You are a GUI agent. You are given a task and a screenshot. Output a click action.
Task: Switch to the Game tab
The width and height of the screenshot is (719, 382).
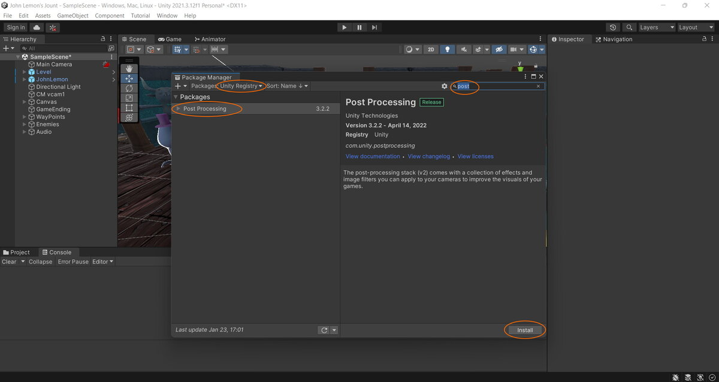coord(170,39)
